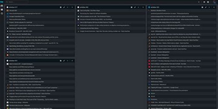This screenshot has width=218, height=109.
Task: Open 'Domain-driven design - Wikipedia' row
Action: [x=40, y=102]
